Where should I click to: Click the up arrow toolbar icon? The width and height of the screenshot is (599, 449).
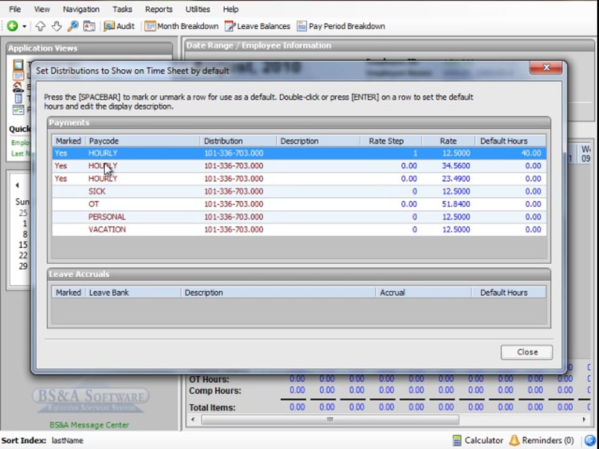[40, 26]
